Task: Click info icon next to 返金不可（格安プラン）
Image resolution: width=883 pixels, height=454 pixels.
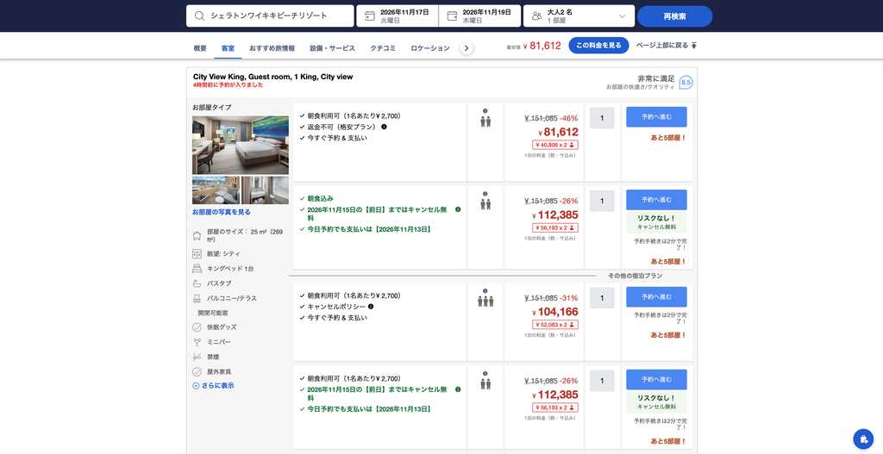Action: tap(384, 127)
